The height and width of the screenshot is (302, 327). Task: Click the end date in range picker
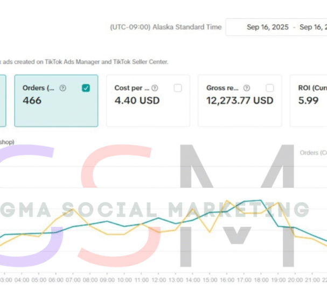(x=314, y=27)
